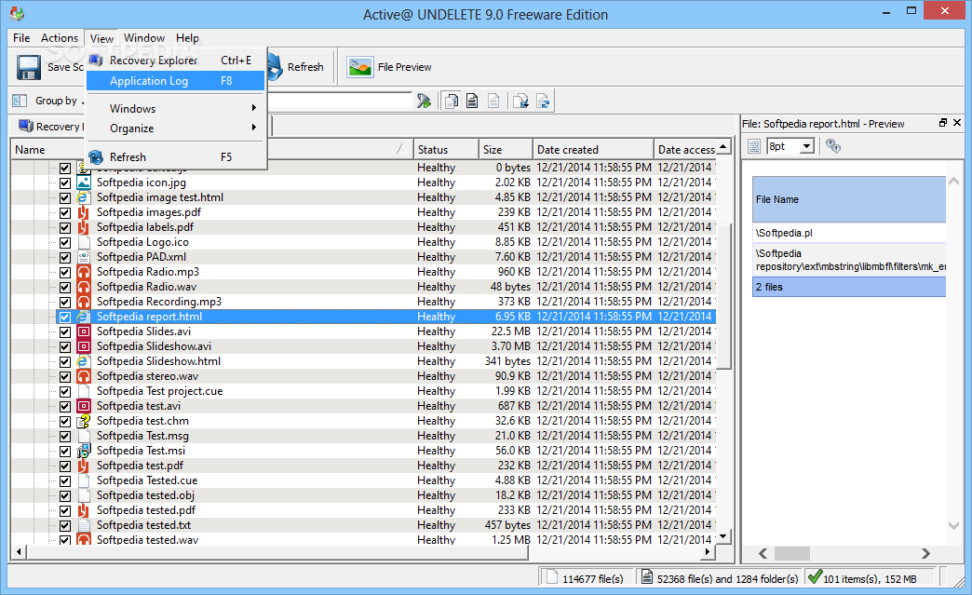
Task: Click the deleted files faded document icon
Action: [x=493, y=101]
